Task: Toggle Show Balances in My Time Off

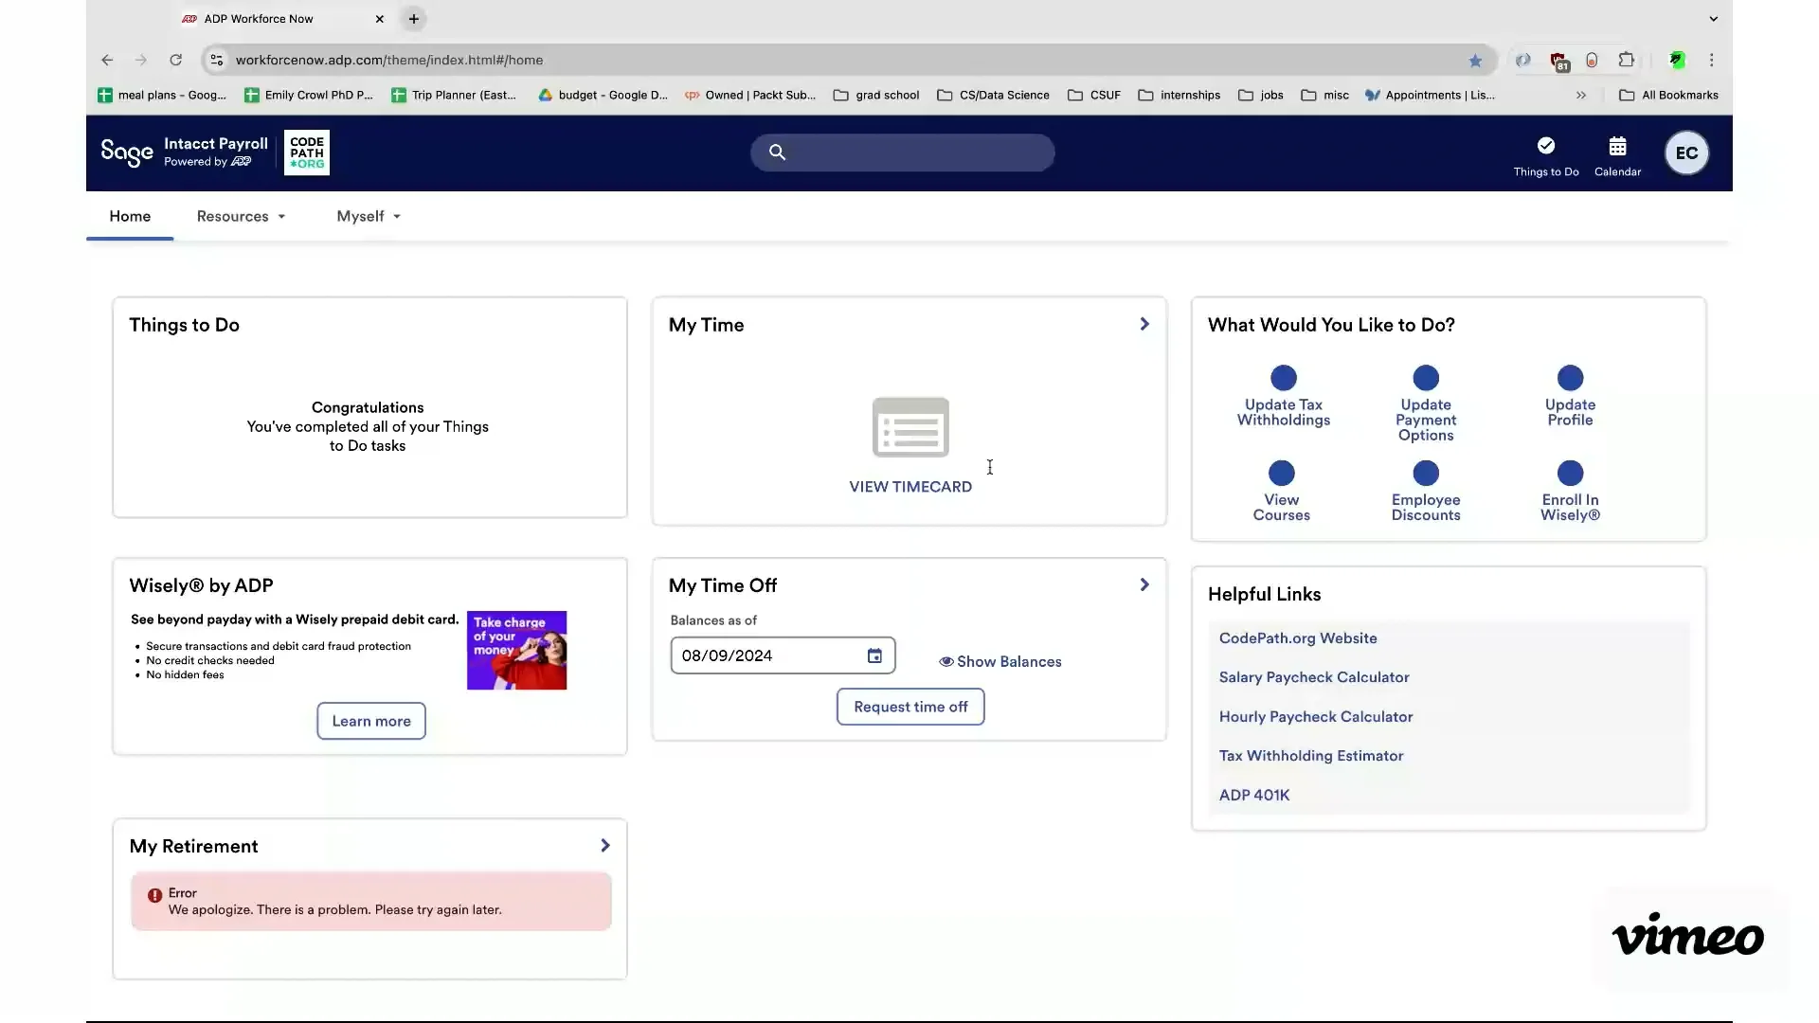Action: click(x=1001, y=661)
